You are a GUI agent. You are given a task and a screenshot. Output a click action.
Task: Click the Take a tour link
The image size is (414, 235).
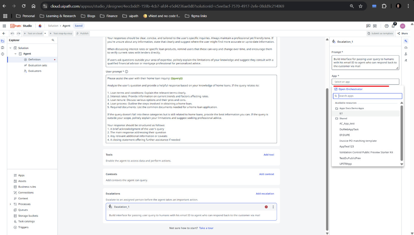[206, 228]
